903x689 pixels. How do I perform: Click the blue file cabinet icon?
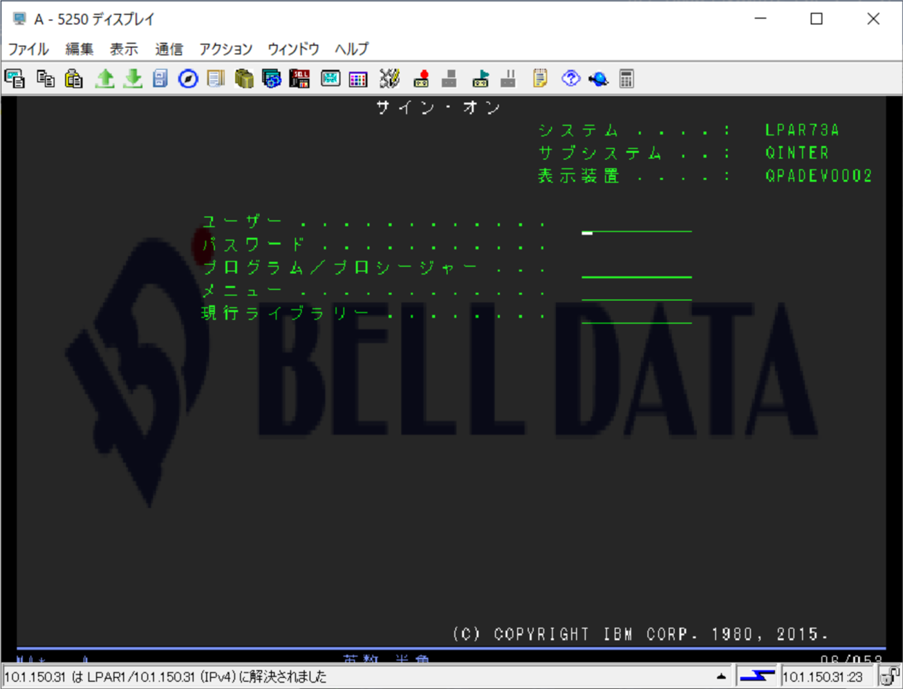(160, 79)
